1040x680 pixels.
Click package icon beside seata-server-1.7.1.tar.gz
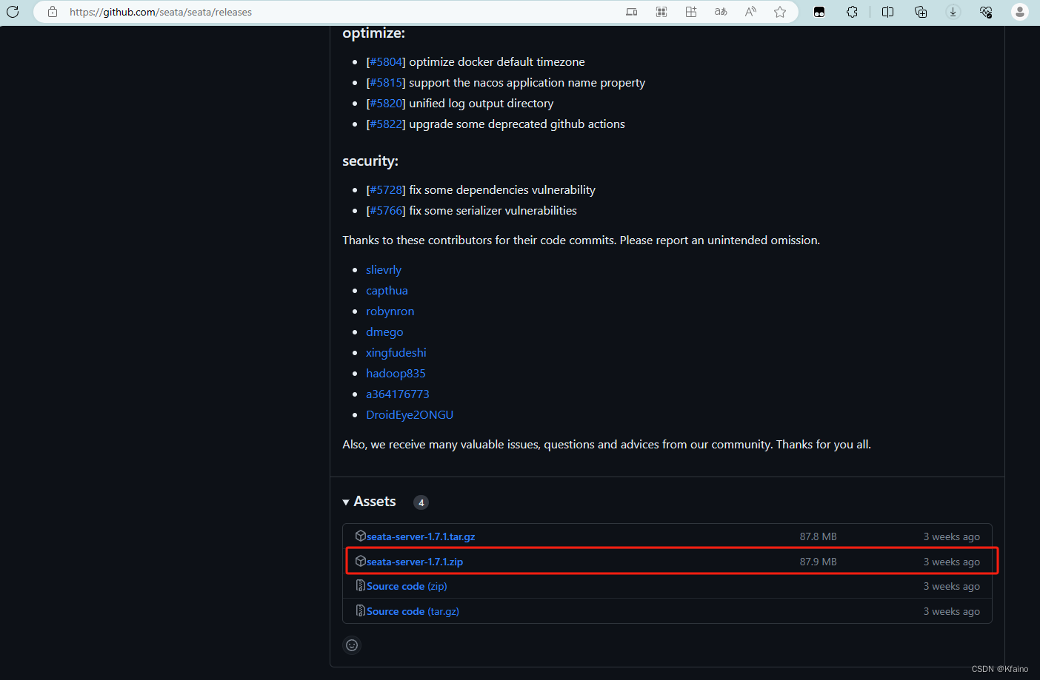coord(361,536)
